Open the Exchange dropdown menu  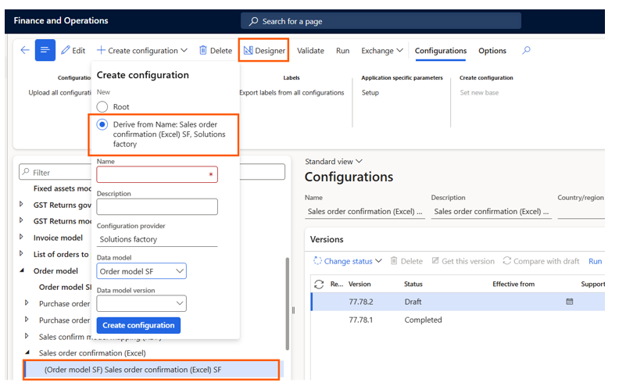click(x=382, y=51)
